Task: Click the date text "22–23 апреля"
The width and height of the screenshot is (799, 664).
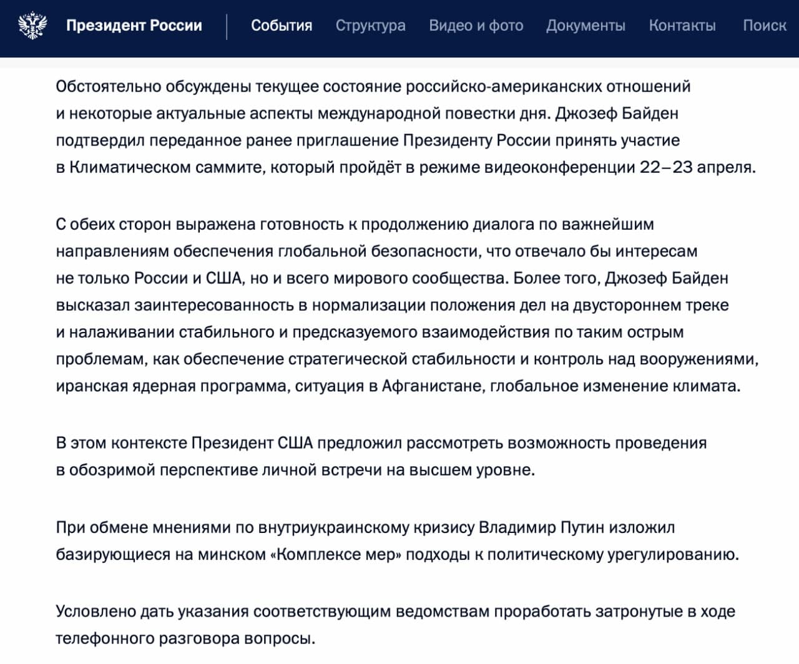Action: [697, 167]
